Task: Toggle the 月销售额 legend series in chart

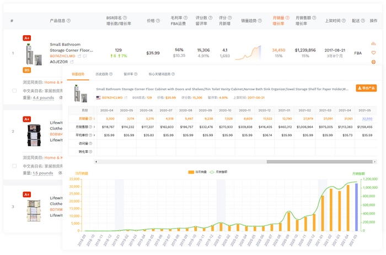Action: (x=218, y=172)
